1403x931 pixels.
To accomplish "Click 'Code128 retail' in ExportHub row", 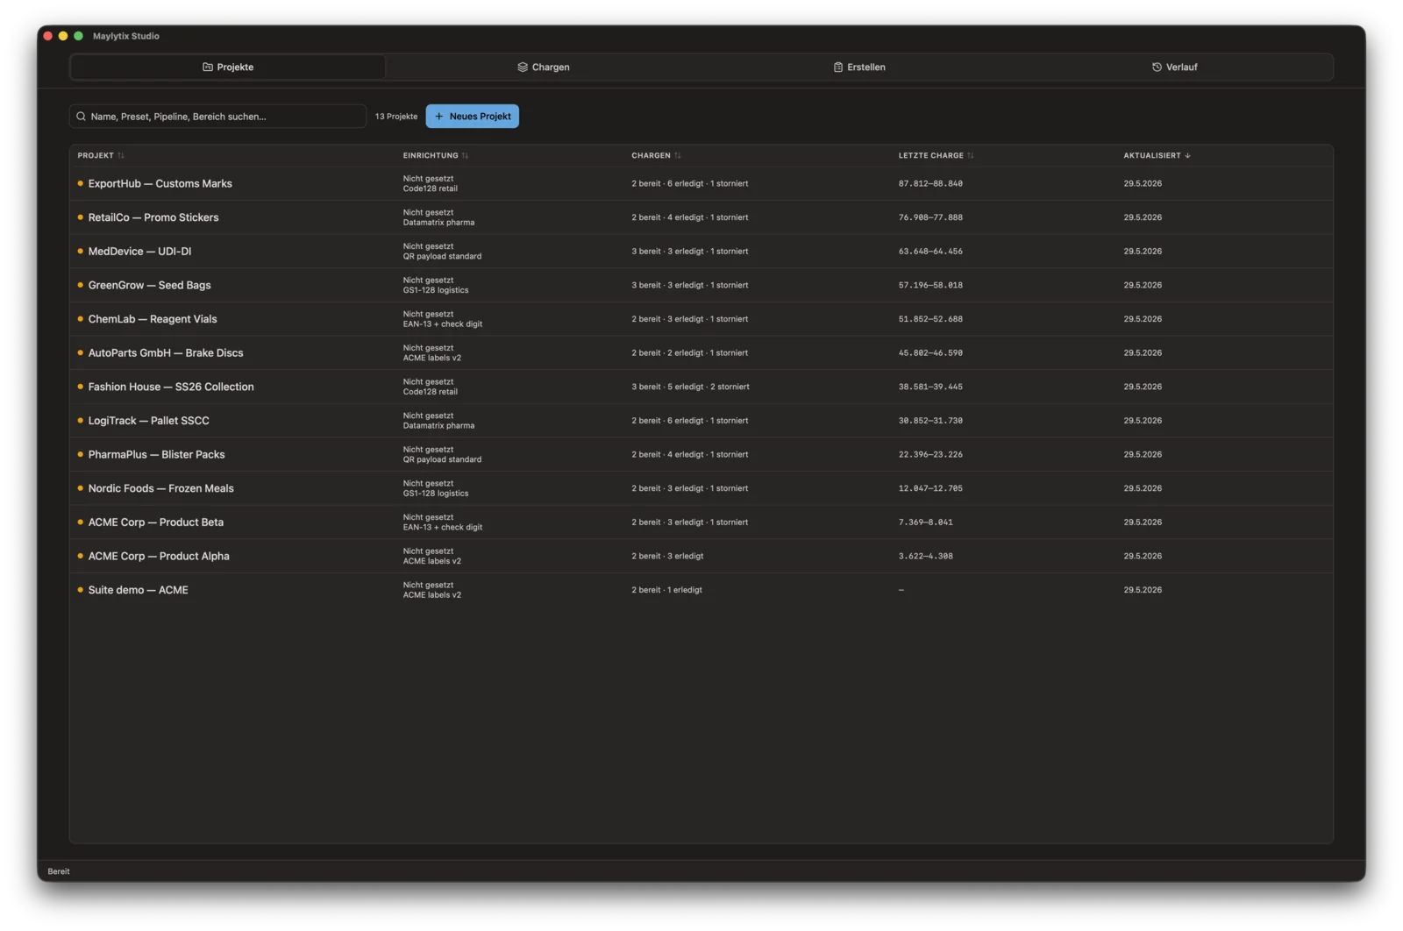I will [430, 188].
